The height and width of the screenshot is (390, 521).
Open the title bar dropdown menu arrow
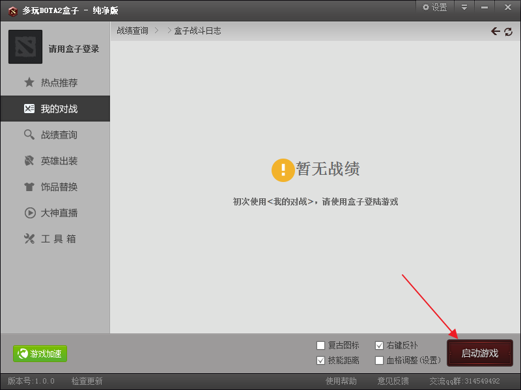pos(464,7)
